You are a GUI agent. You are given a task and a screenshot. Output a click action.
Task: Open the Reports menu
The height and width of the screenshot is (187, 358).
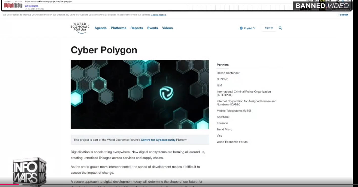137,28
